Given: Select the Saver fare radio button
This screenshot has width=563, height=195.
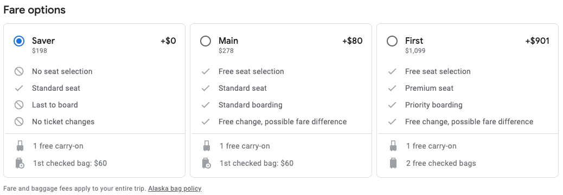Looking at the screenshot, I should pyautogui.click(x=19, y=41).
